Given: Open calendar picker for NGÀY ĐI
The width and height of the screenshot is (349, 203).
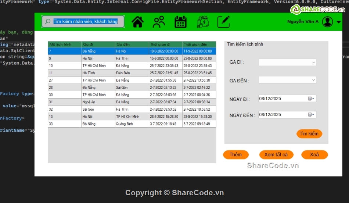Looking at the screenshot, I should pos(311,99).
